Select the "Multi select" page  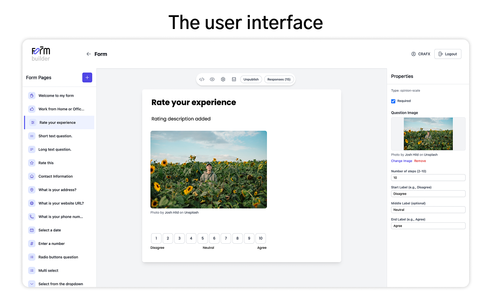coord(48,270)
